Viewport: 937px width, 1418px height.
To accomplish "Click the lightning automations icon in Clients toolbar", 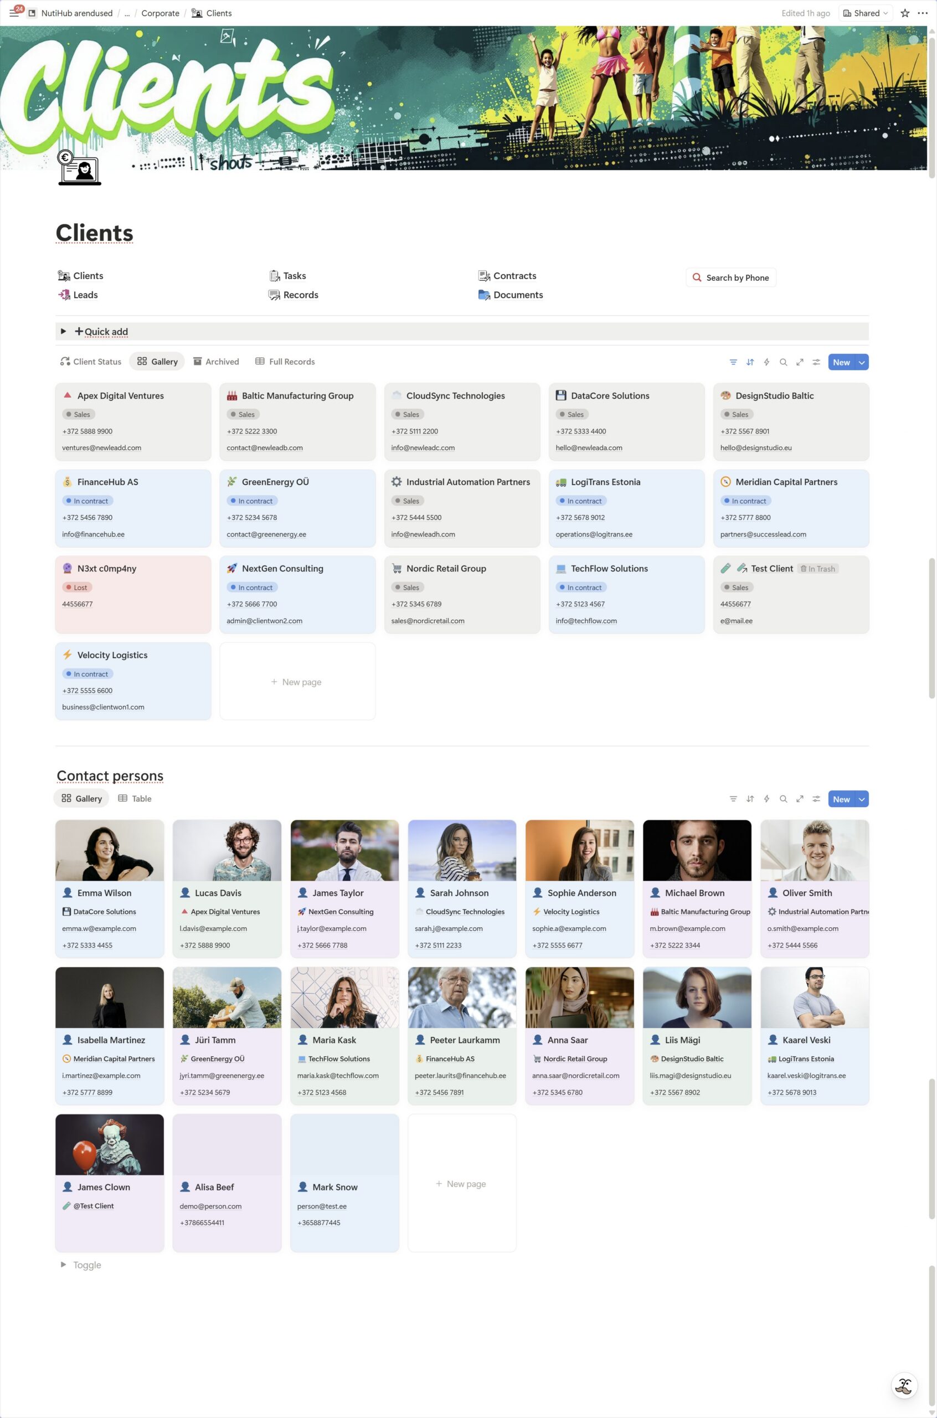I will point(766,362).
